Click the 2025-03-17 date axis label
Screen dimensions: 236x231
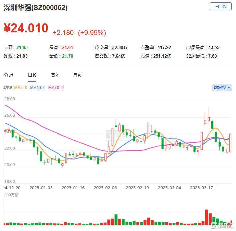202,188
